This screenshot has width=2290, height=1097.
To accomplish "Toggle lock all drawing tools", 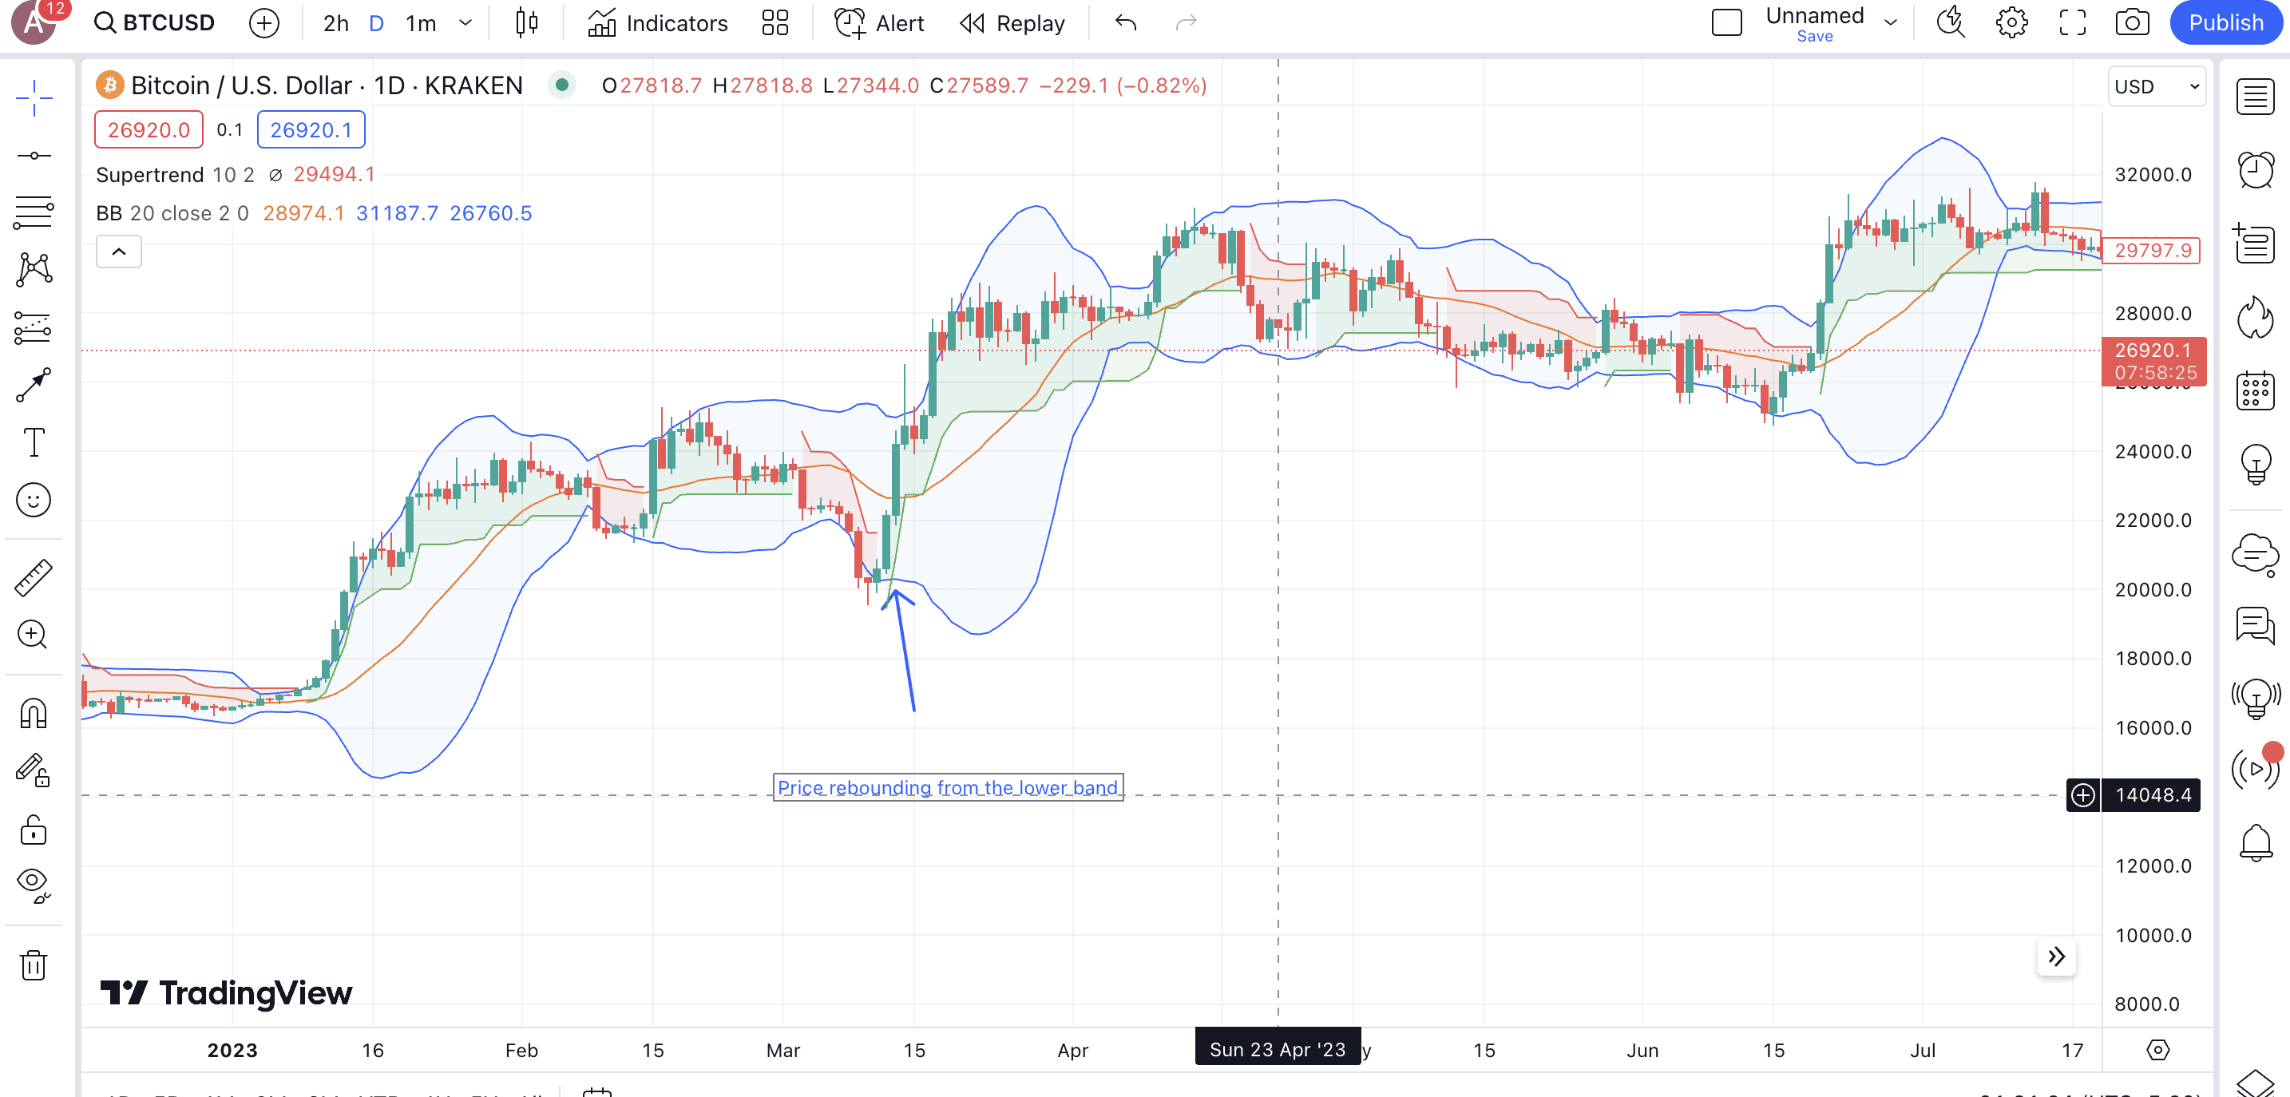I will [x=34, y=830].
